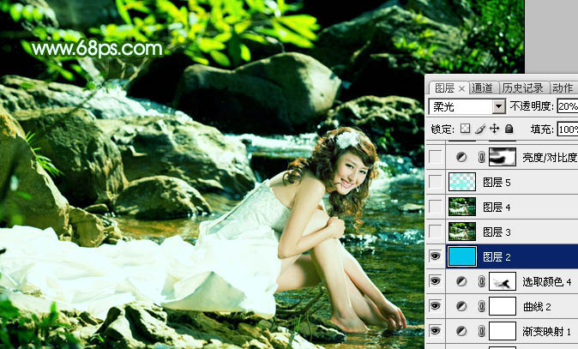578x349 pixels.
Task: Switch to the 动作 tab
Action: (x=563, y=87)
